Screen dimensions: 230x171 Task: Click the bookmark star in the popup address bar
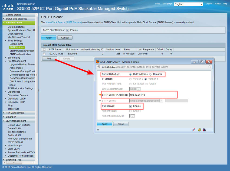pyautogui.click(x=209, y=67)
